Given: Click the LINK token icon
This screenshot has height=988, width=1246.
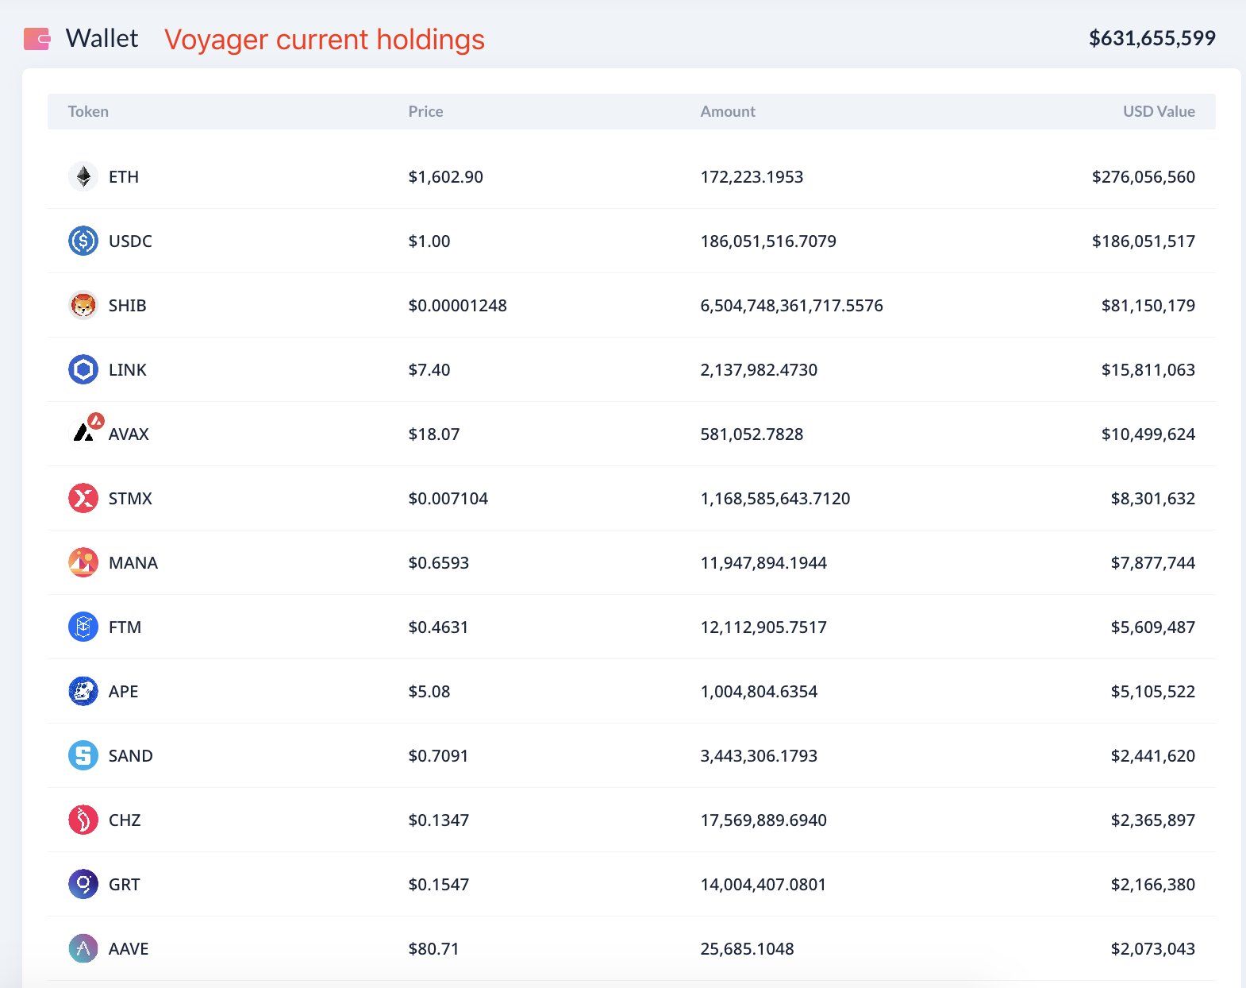Looking at the screenshot, I should pyautogui.click(x=83, y=369).
